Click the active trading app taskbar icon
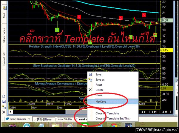 coord(128,125)
